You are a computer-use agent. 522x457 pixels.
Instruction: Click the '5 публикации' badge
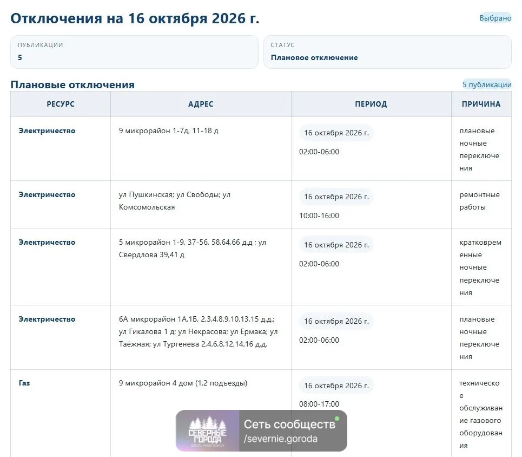click(486, 84)
